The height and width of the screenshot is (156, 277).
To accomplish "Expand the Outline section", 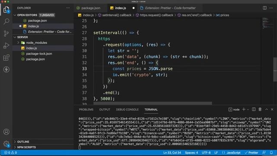I will point(23,142).
